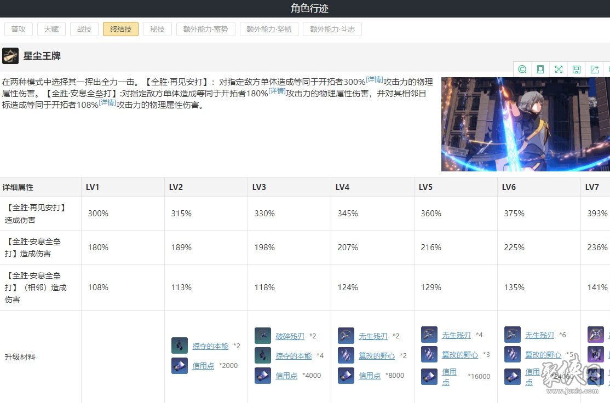Image resolution: width=610 pixels, height=403 pixels.
Task: Switch to the 秘技 tab
Action: [158, 29]
